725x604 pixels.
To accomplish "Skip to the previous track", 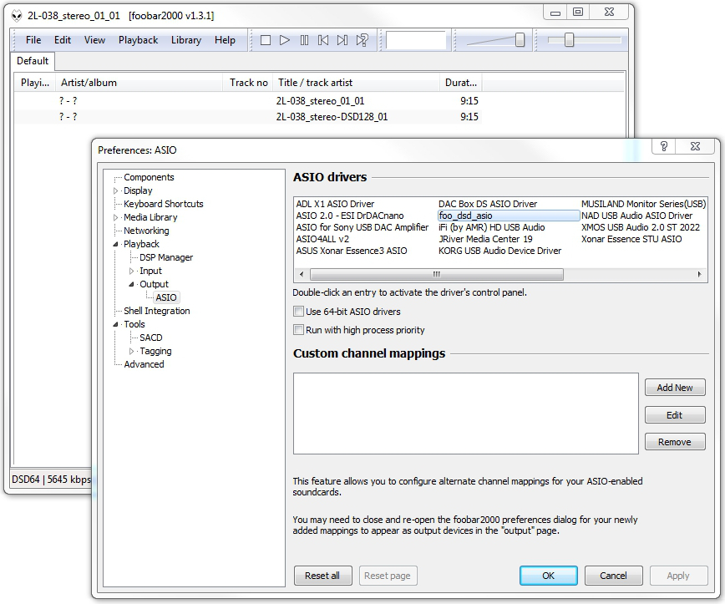I will pyautogui.click(x=323, y=40).
